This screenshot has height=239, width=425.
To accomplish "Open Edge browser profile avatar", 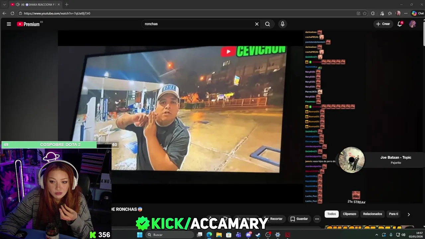I will (398, 13).
